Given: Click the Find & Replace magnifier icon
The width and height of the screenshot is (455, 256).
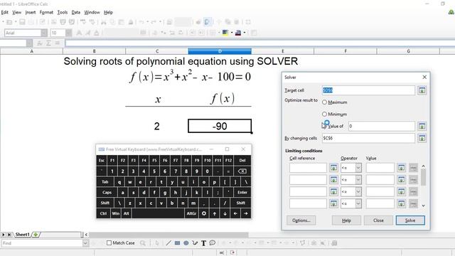Looking at the screenshot, I should coord(142,243).
